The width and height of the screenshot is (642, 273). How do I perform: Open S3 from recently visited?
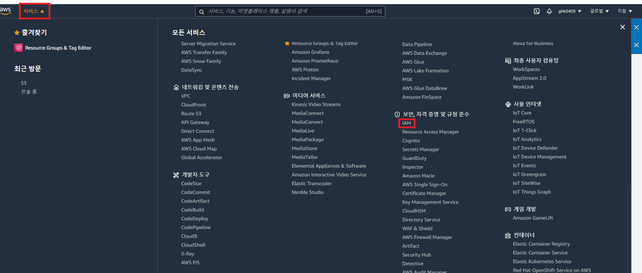click(24, 83)
